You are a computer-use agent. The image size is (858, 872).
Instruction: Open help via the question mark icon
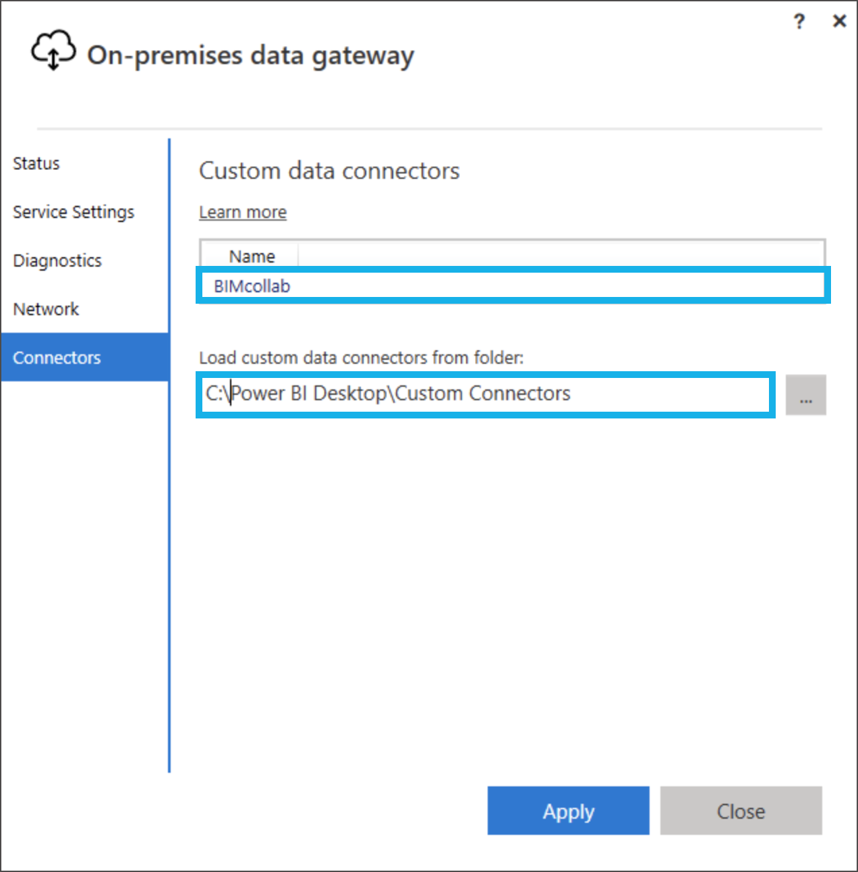799,22
